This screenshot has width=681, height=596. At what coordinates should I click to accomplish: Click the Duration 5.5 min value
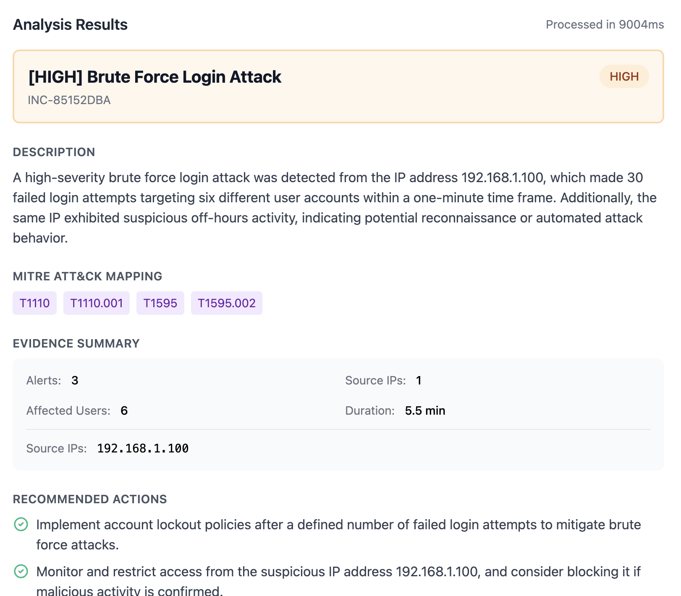[x=425, y=410]
